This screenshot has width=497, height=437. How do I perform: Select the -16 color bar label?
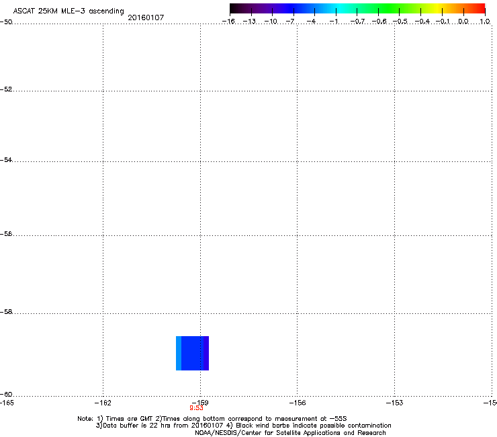pos(228,22)
